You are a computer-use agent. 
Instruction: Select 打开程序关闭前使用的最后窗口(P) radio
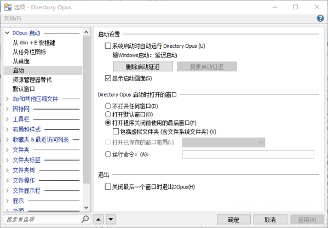pyautogui.click(x=108, y=123)
